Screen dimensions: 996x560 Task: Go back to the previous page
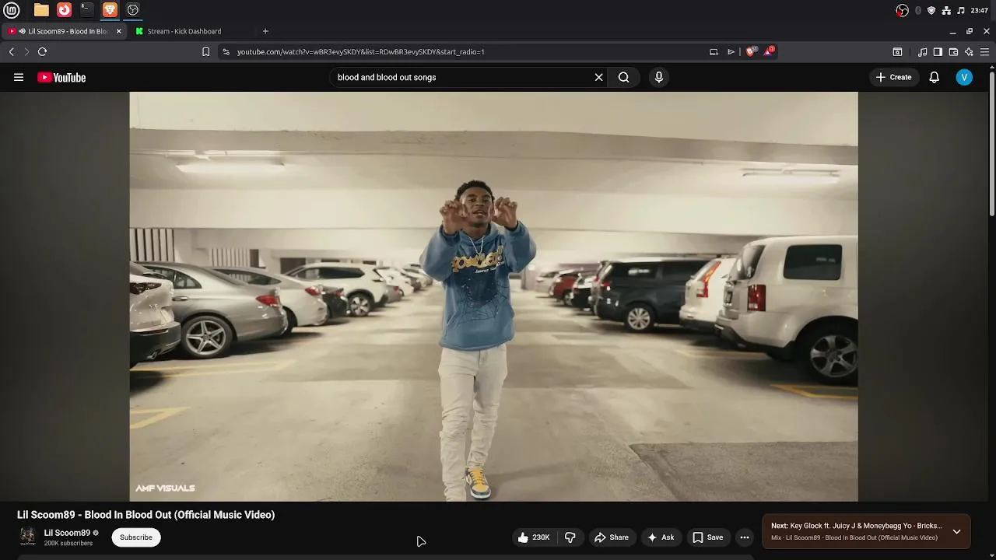[11, 51]
